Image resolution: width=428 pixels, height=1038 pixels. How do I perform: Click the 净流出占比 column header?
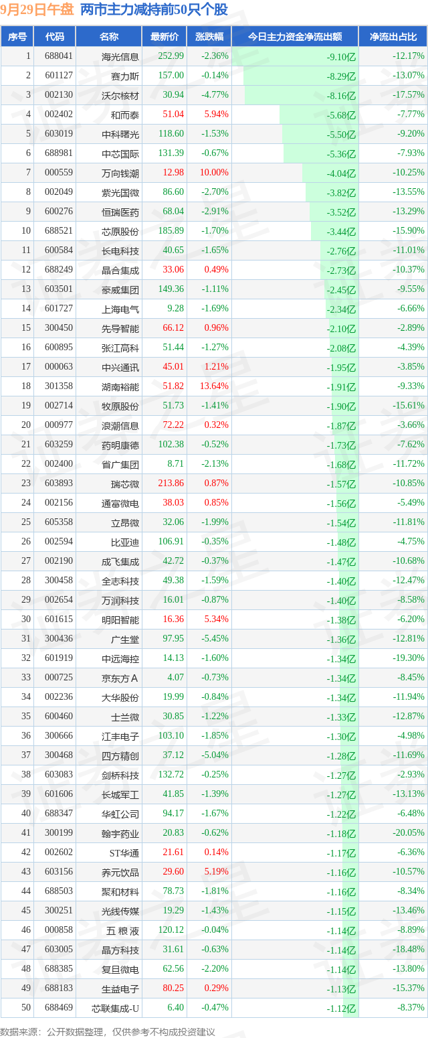(393, 37)
